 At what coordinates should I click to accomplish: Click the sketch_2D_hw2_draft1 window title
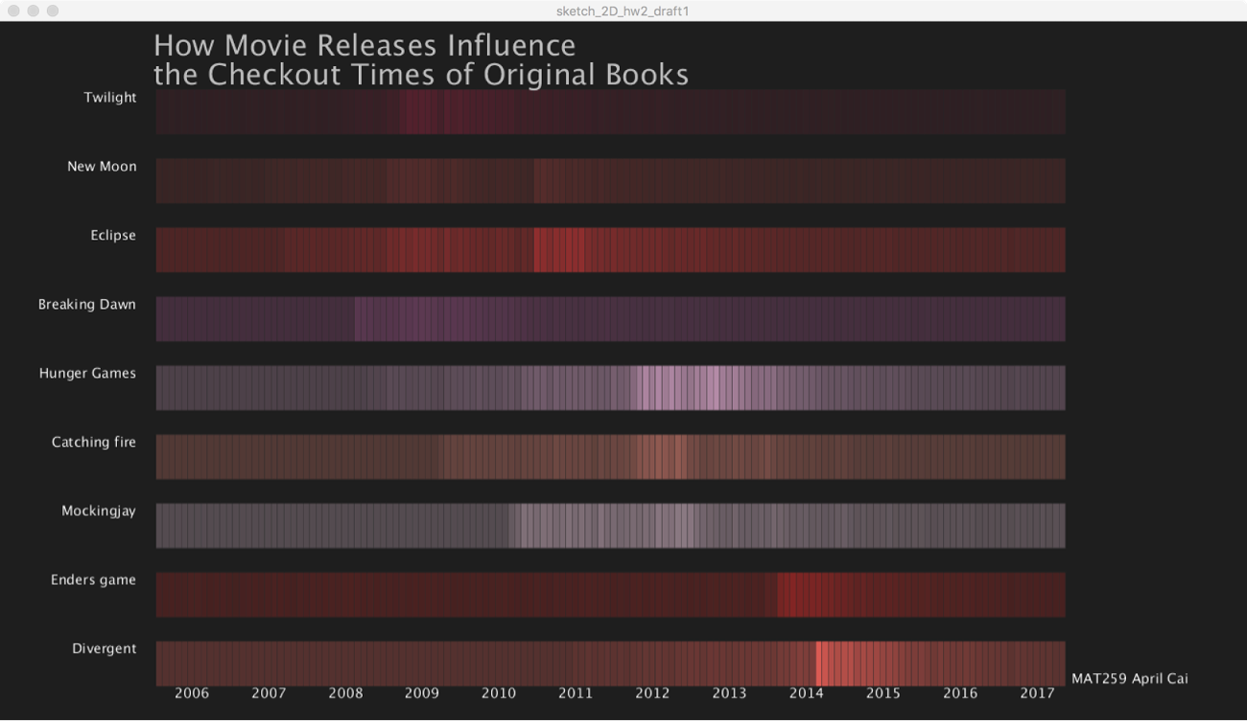click(623, 11)
